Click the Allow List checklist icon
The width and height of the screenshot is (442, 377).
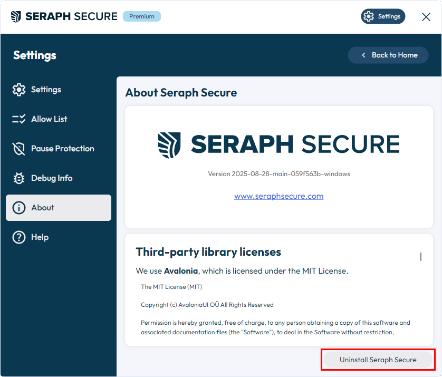pyautogui.click(x=19, y=119)
